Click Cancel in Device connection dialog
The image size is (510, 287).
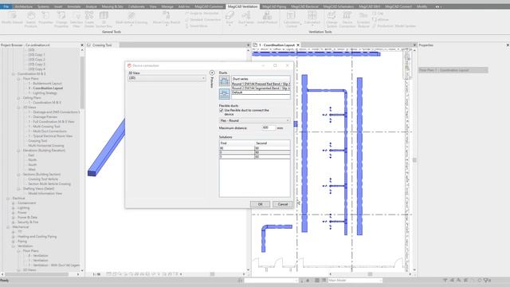283,204
